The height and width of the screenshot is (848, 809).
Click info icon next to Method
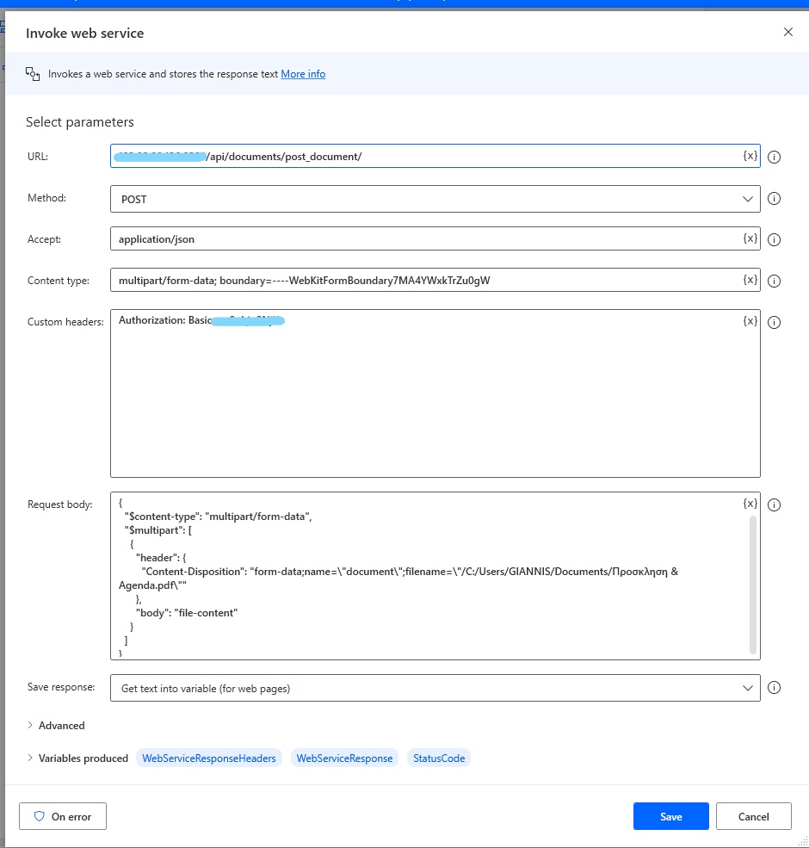pyautogui.click(x=774, y=198)
